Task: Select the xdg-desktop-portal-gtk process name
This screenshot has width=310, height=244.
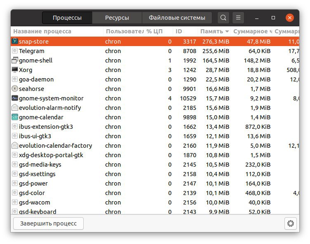Action: 51,155
